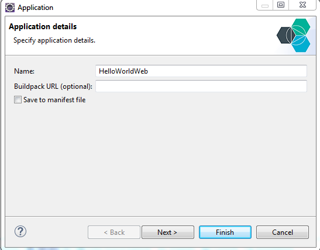Click the 'Specify application details.' description text
Image resolution: width=320 pixels, height=250 pixels.
pos(54,40)
